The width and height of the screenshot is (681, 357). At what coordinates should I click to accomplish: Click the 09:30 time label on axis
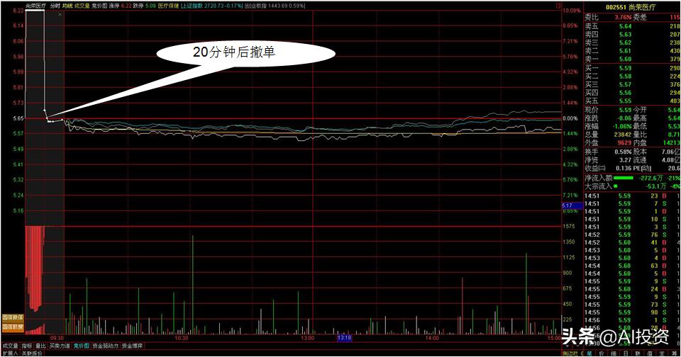[x=57, y=337]
